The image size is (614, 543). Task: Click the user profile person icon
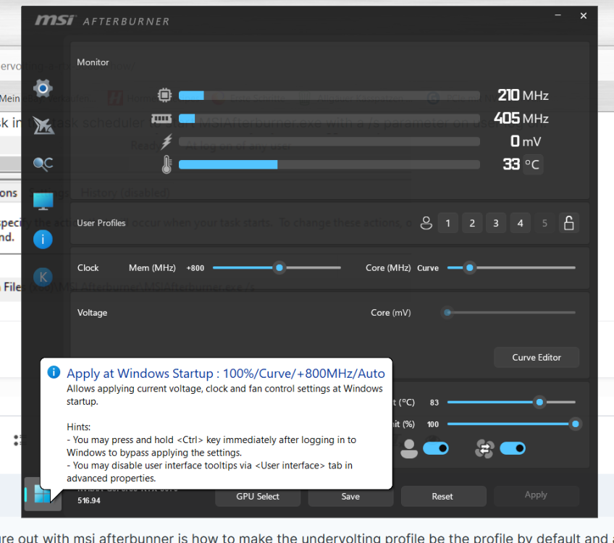pos(426,223)
